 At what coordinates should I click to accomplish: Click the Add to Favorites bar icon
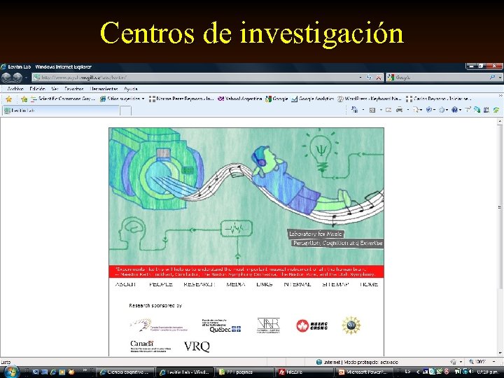coord(24,99)
